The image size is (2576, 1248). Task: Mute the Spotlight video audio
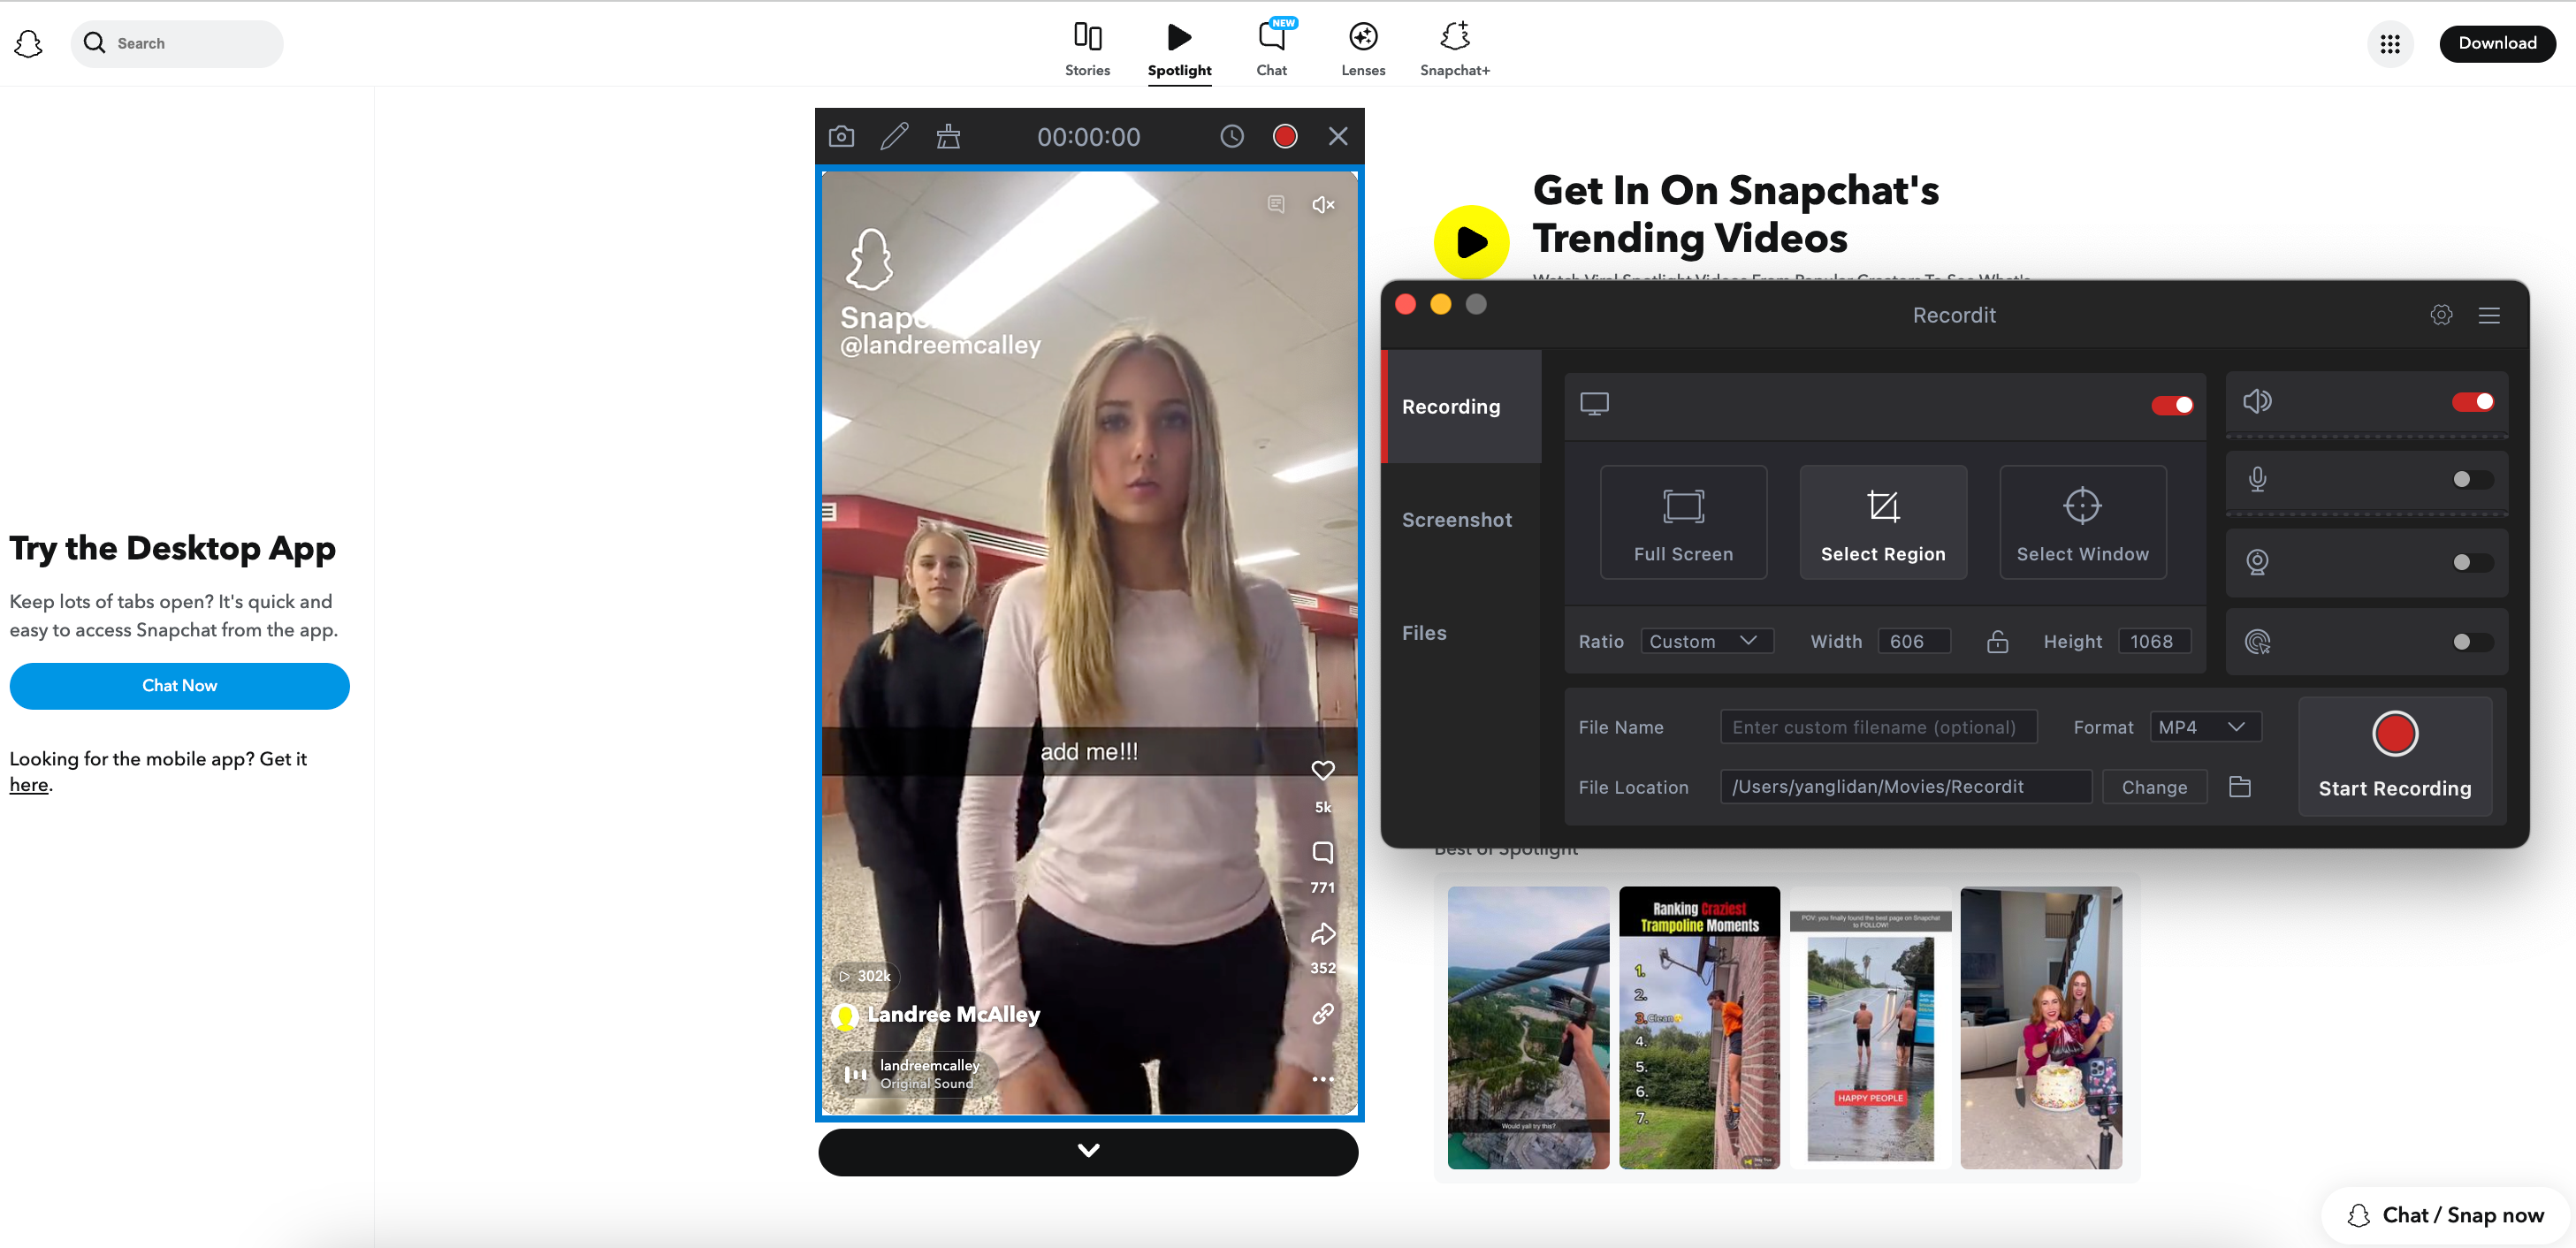point(1322,205)
